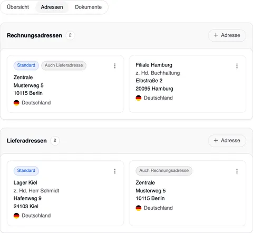Viewport: 253px width, 233px height.
Task: Click Zentrale name in the billing address card
Action: (23, 77)
